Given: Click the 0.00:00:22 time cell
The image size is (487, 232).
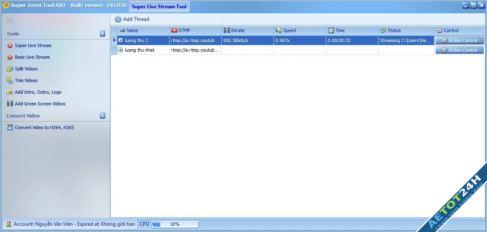Looking at the screenshot, I should click(352, 40).
